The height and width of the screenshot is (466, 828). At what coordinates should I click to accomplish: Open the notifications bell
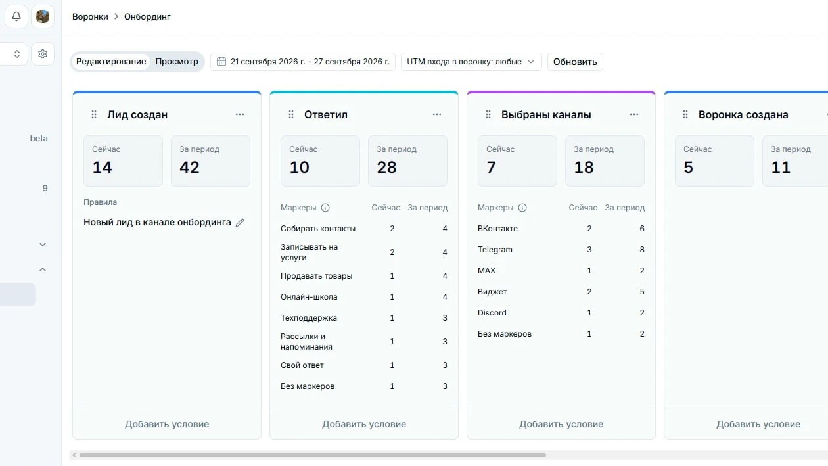pos(16,16)
